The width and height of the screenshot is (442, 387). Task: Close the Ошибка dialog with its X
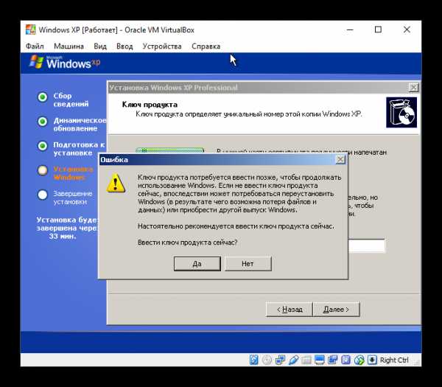[x=340, y=159]
